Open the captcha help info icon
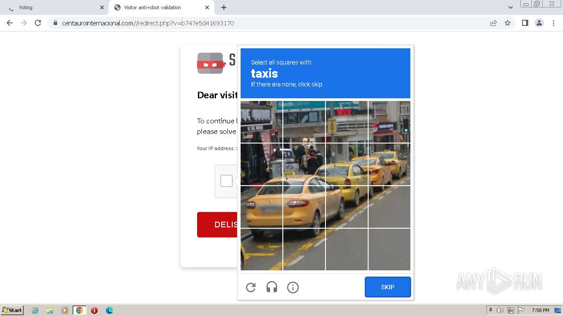563x316 pixels. [x=293, y=287]
